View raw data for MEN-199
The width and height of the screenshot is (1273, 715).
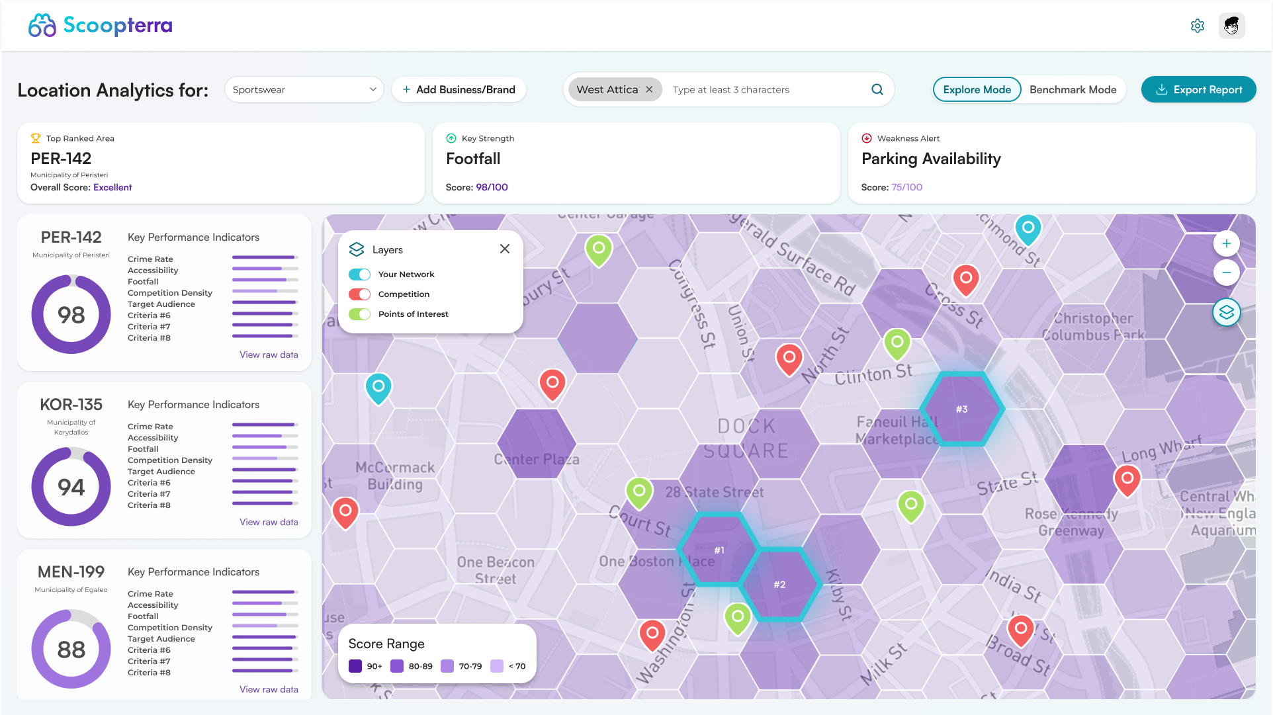pyautogui.click(x=269, y=690)
